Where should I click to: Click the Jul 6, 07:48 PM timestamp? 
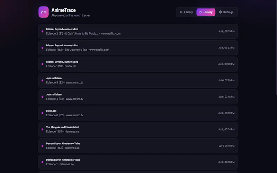click(x=226, y=97)
